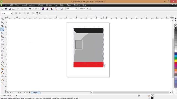Open the Effects menu

40,5
